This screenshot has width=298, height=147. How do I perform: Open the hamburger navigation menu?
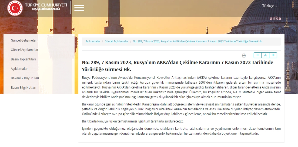[x=79, y=8]
